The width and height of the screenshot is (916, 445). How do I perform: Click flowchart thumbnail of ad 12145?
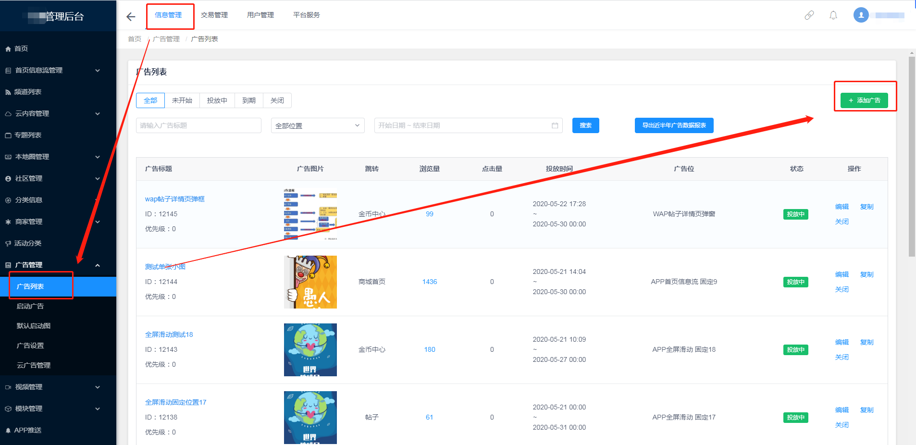(x=310, y=214)
